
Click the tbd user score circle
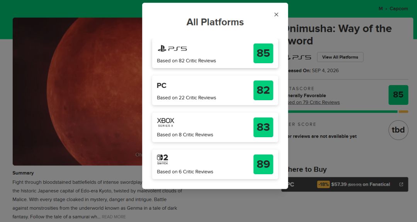[x=398, y=130]
